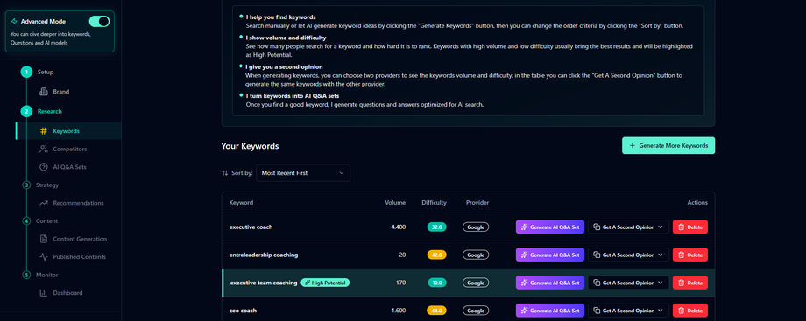Open the Brand menu item
This screenshot has width=806, height=321.
(60, 92)
